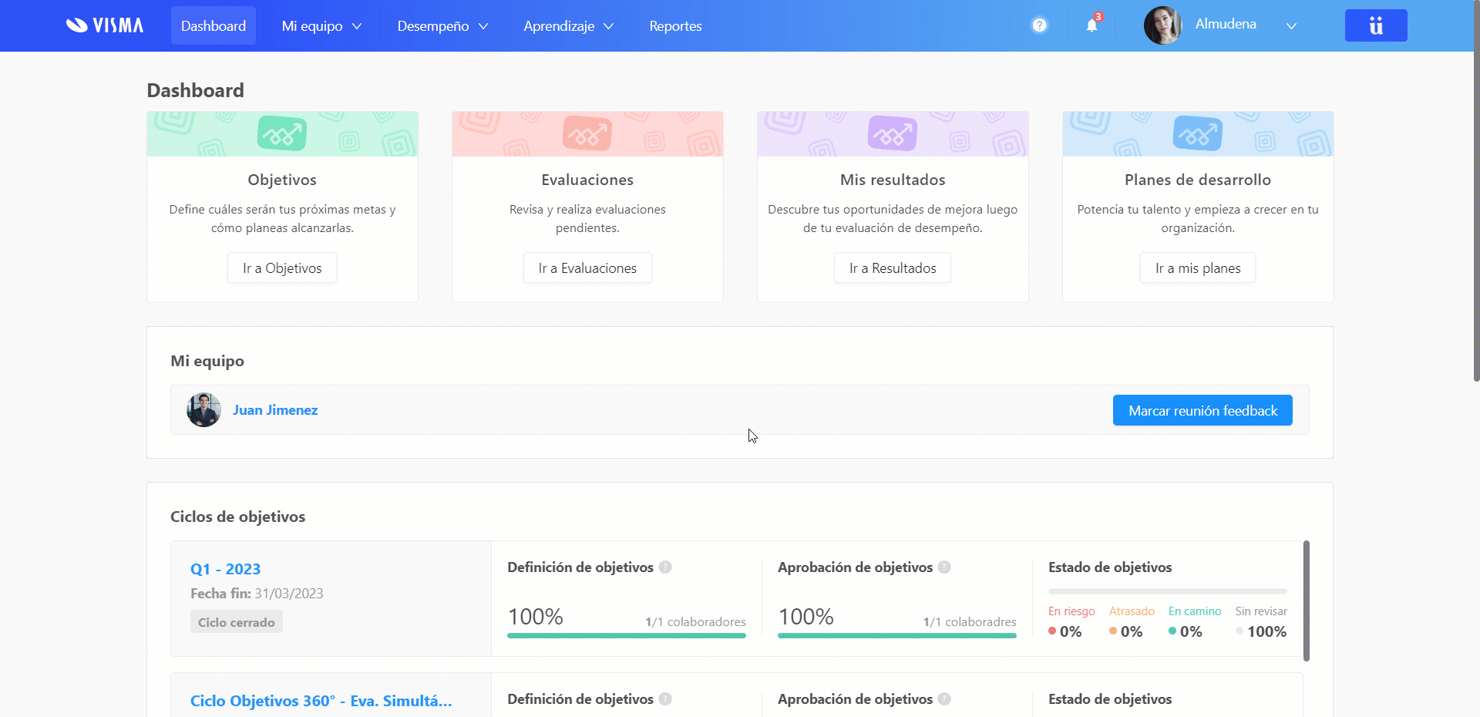Viewport: 1480px width, 717px height.
Task: Click the Q1 Aprobación de objetivos progress bar
Action: tap(897, 636)
